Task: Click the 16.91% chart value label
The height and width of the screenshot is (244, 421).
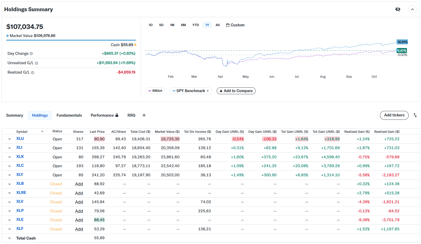Action: pos(402,42)
